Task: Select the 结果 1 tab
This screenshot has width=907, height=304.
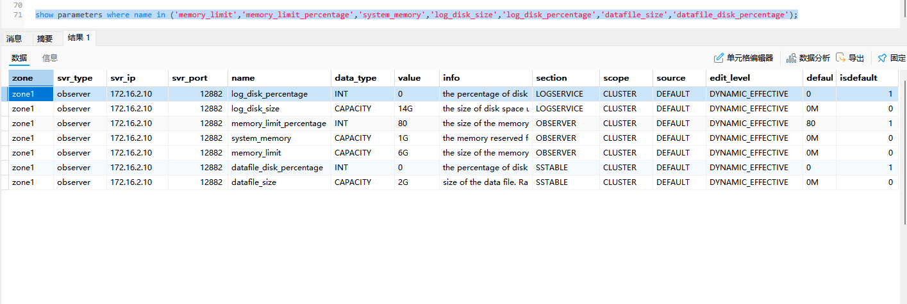Action: (x=79, y=38)
